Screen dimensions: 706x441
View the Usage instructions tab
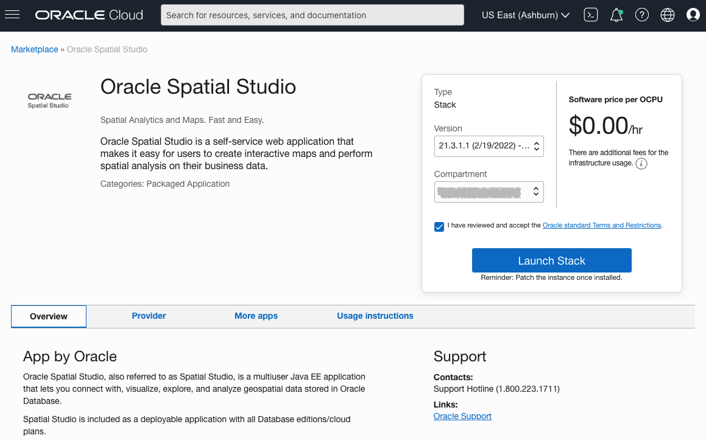coord(375,316)
